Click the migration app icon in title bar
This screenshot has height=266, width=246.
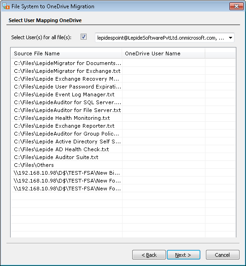(x=6, y=6)
